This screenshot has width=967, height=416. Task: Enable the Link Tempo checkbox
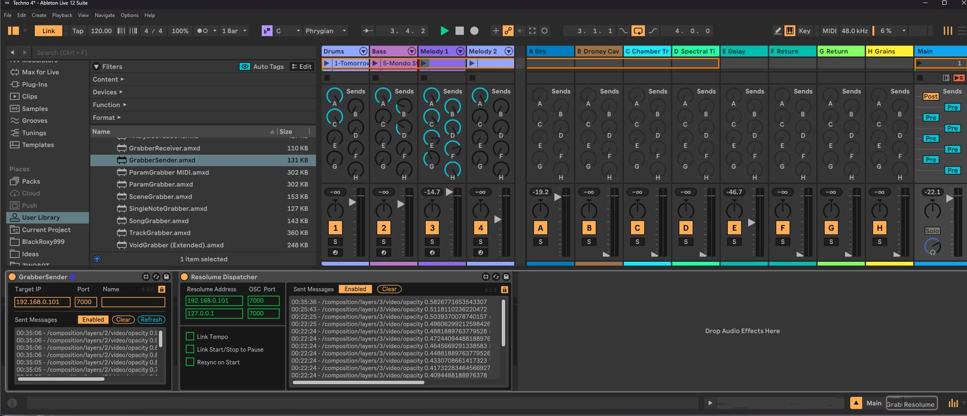pos(190,336)
